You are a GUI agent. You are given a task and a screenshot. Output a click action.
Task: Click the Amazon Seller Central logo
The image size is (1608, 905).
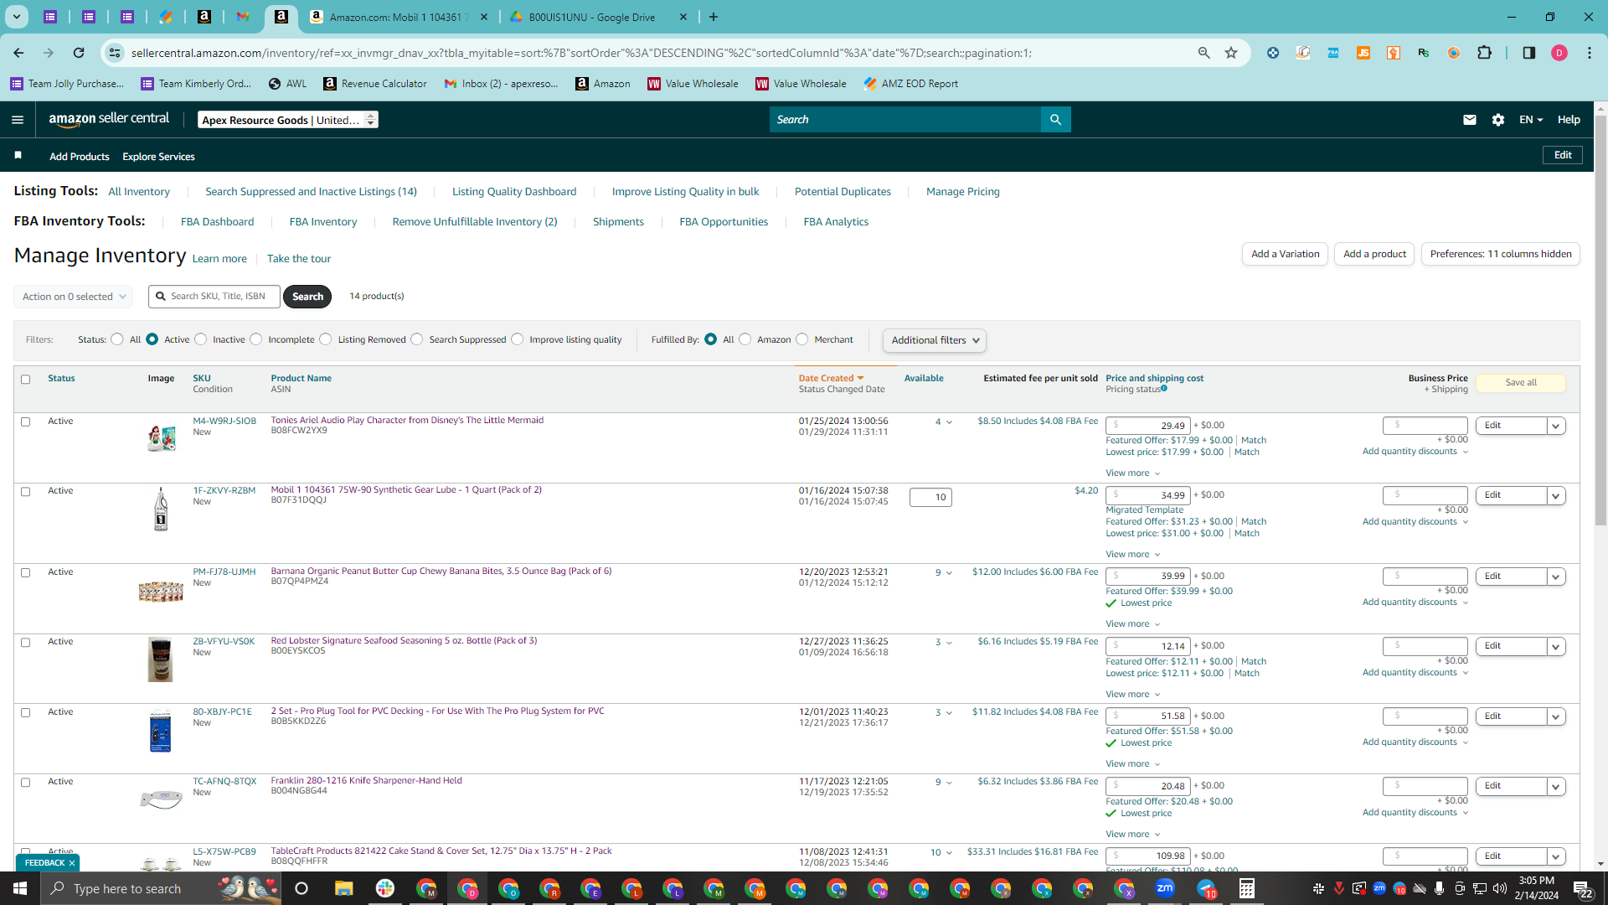coord(109,119)
